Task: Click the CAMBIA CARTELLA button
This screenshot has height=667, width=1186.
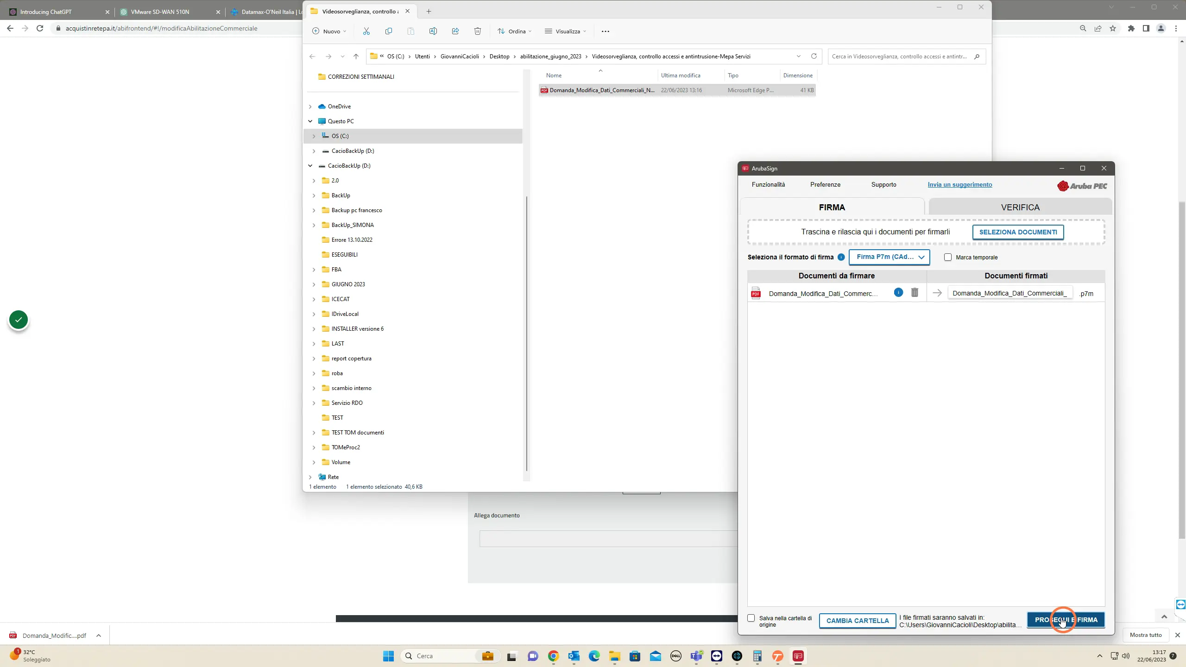Action: point(857,621)
